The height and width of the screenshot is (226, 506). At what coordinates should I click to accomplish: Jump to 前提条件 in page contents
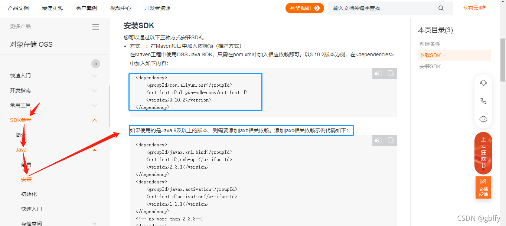click(x=430, y=44)
